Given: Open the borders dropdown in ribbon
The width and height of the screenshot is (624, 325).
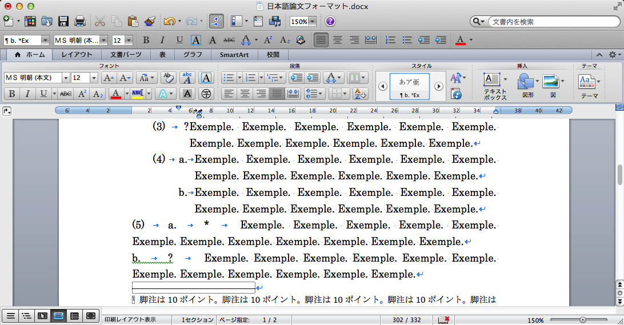Looking at the screenshot, I should tap(339, 94).
